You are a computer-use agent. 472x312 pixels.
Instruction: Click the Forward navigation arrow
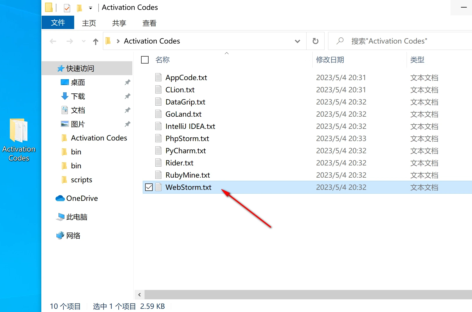70,41
